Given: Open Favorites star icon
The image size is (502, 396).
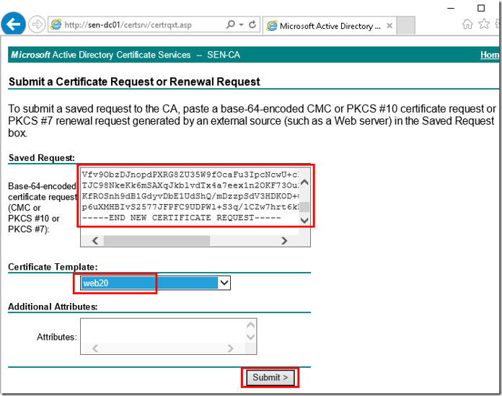Looking at the screenshot, I should pyautogui.click(x=484, y=24).
